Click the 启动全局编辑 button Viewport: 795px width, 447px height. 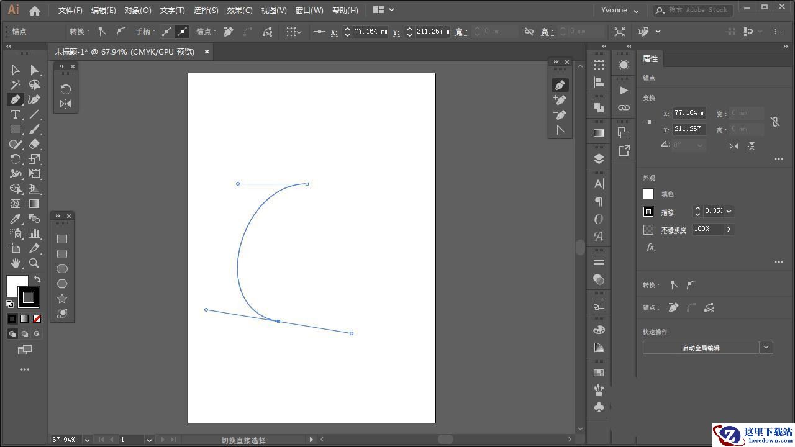click(701, 348)
